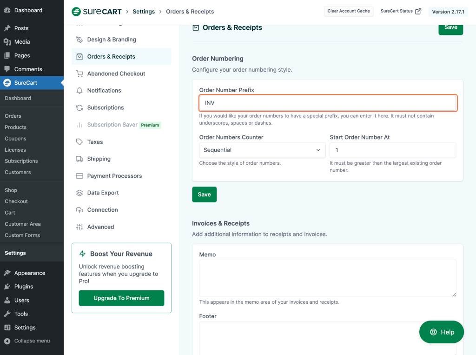This screenshot has height=355, width=476.
Task: Click the Start Order Number At field
Action: tap(392, 150)
